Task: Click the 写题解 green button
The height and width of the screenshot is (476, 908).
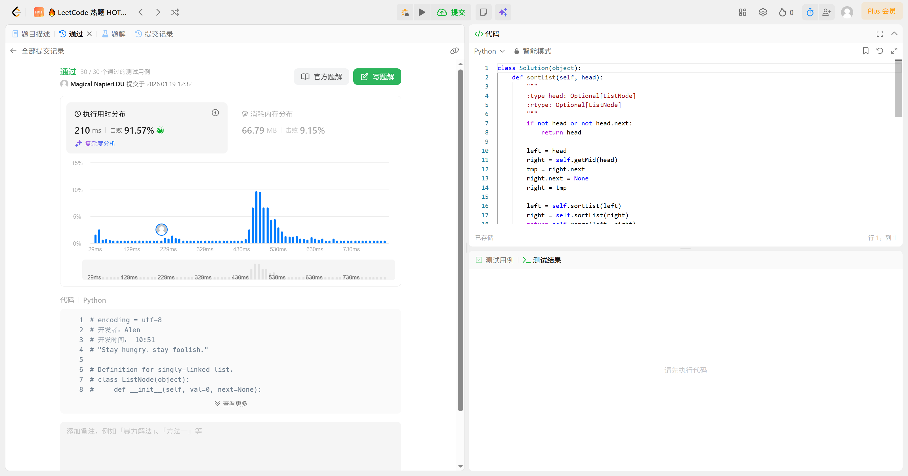Action: pyautogui.click(x=377, y=77)
